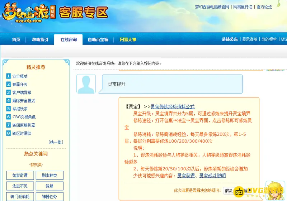The image size is (287, 201).
Task: Click the 副本种类 keyword button
Action: [50, 176]
